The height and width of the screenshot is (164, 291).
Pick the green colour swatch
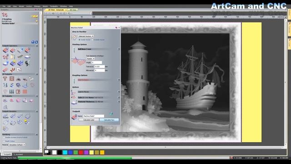coord(75,153)
